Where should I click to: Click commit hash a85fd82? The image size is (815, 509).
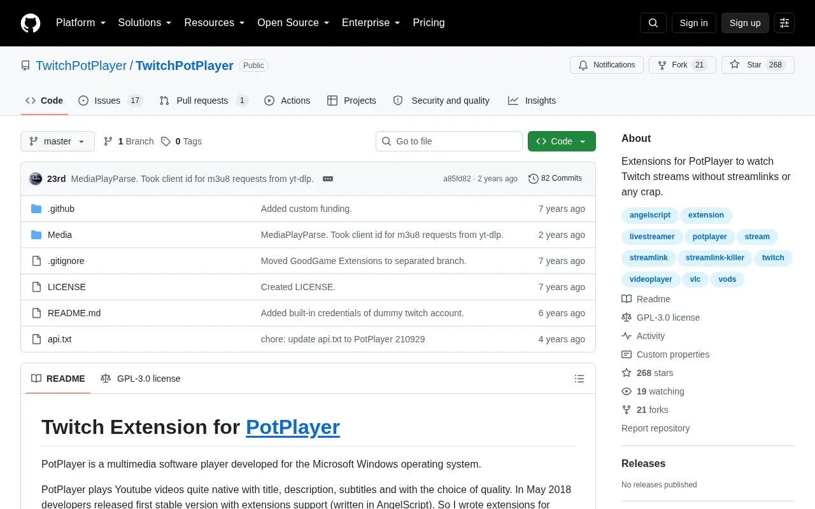457,179
